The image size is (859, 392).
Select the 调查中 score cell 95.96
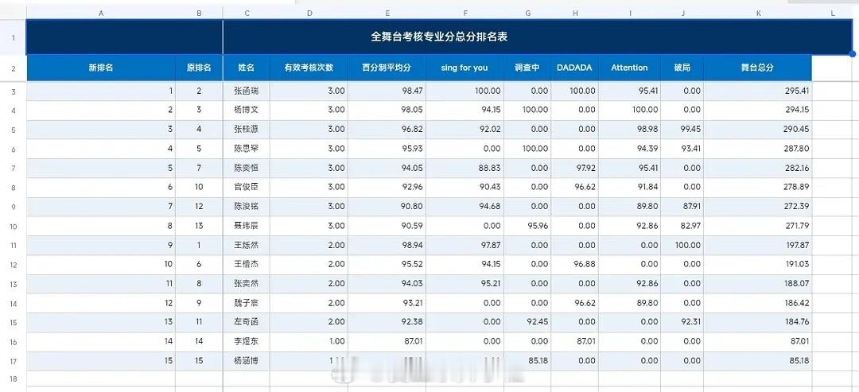tap(527, 226)
